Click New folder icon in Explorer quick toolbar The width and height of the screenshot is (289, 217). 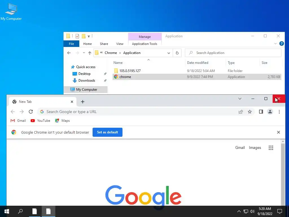84,36
